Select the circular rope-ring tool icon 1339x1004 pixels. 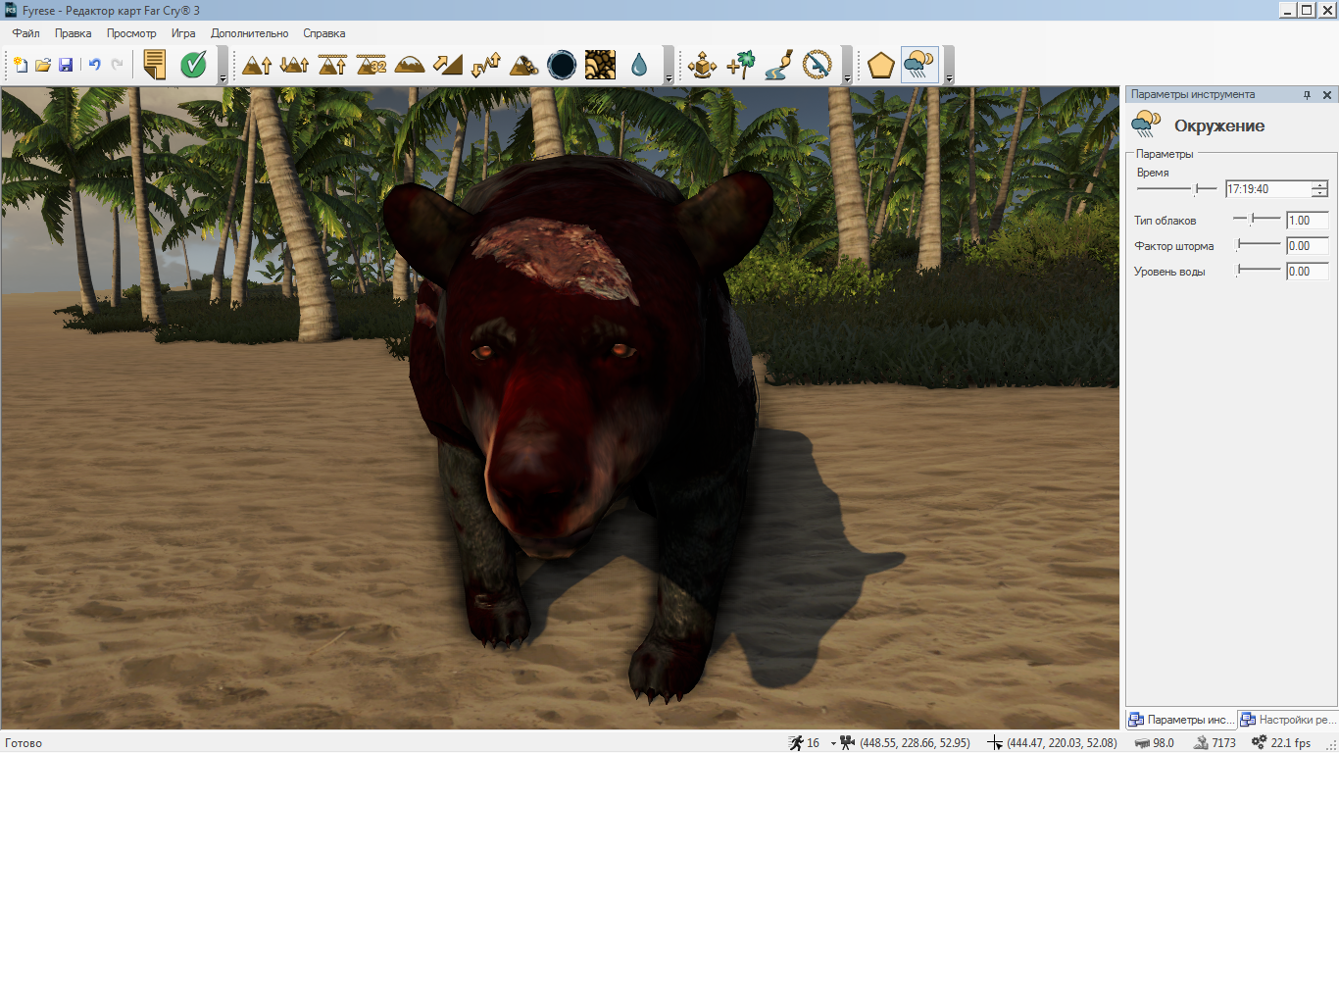818,65
